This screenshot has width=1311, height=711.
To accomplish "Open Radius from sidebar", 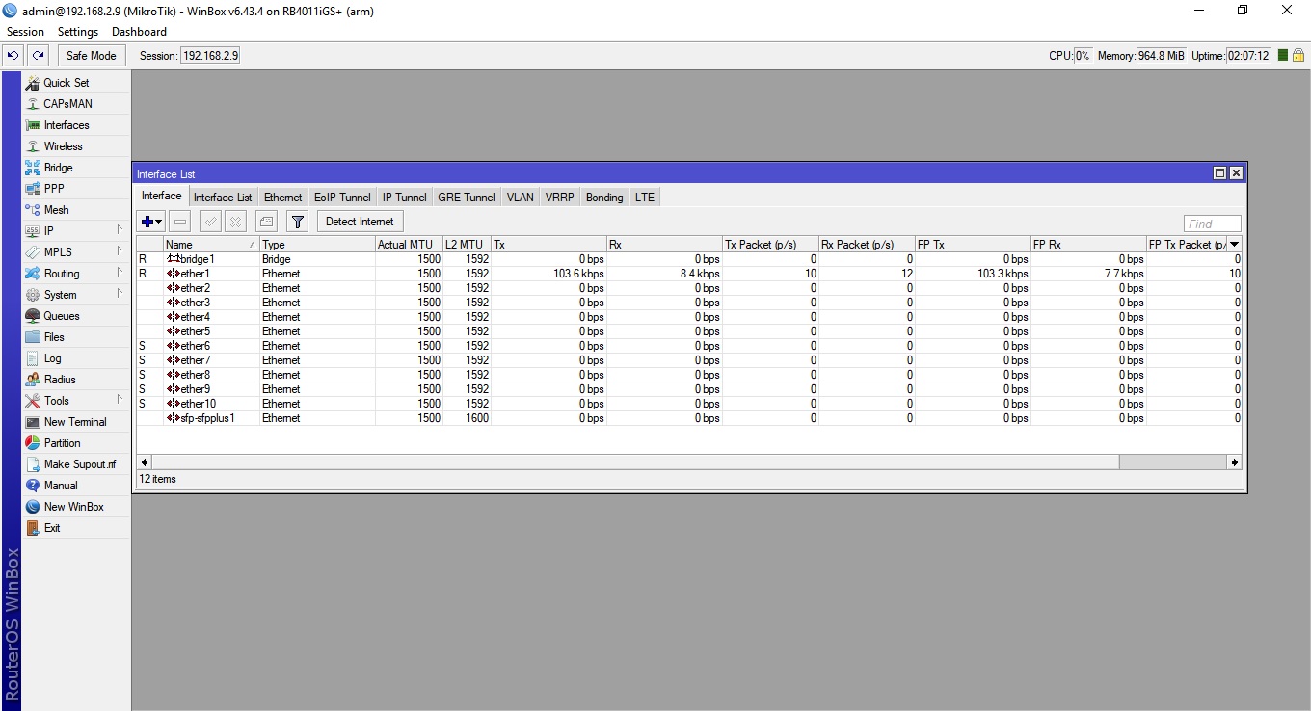I will [76, 380].
